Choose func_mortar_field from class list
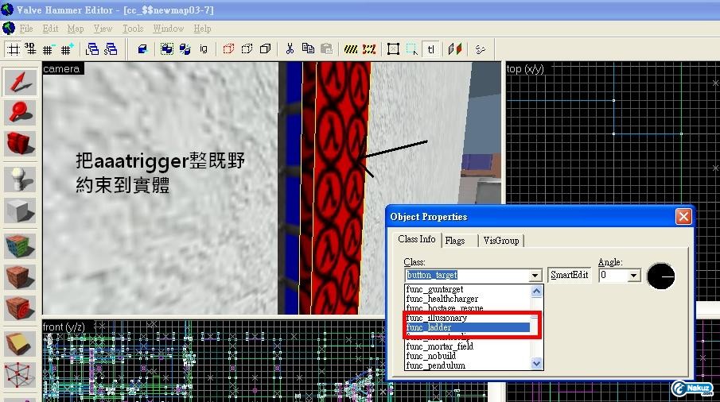This screenshot has height=402, width=720. [x=468, y=346]
